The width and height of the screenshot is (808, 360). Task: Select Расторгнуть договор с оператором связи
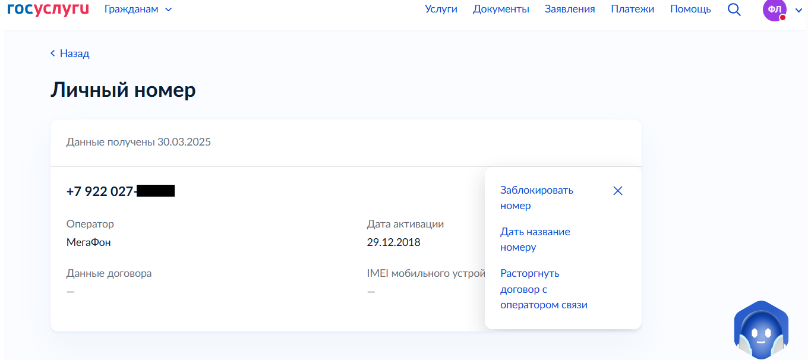(x=543, y=289)
